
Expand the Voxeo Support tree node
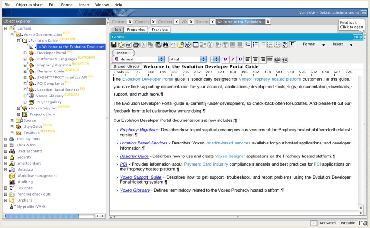[18, 108]
